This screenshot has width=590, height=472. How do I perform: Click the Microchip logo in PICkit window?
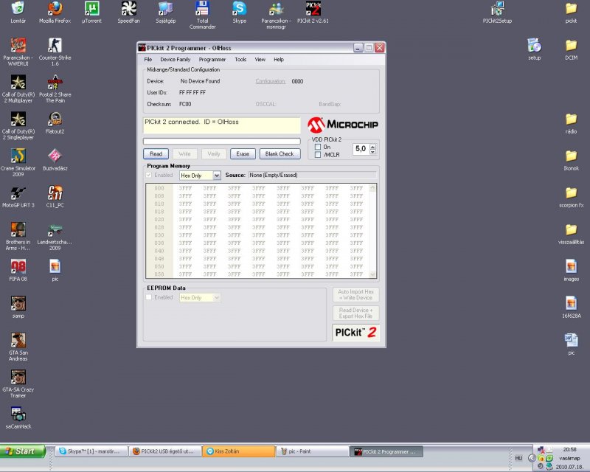point(343,125)
